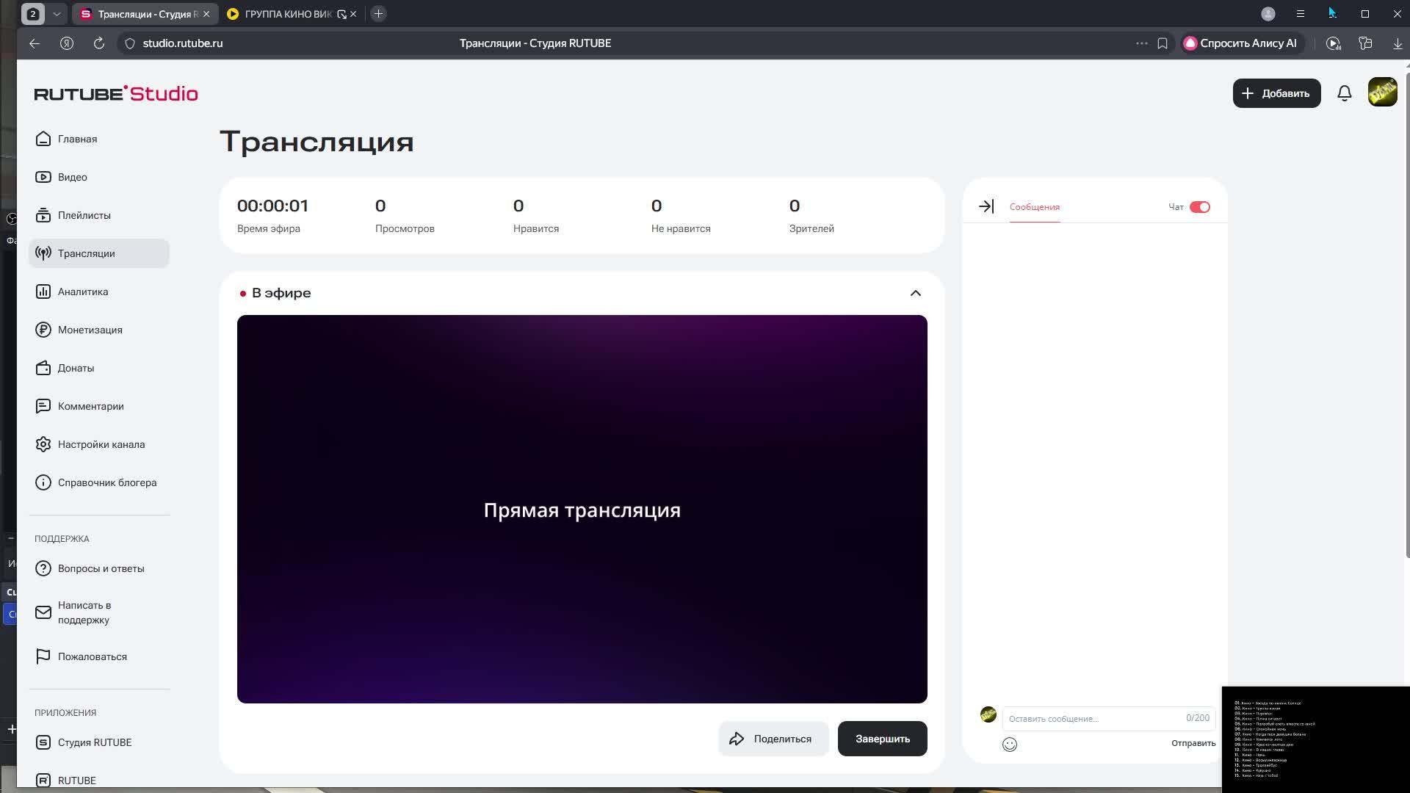The height and width of the screenshot is (793, 1410).
Task: Reload the page
Action: point(98,43)
